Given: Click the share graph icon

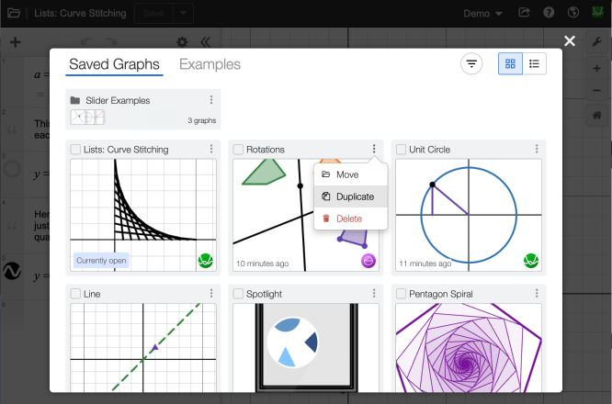Looking at the screenshot, I should coord(525,14).
